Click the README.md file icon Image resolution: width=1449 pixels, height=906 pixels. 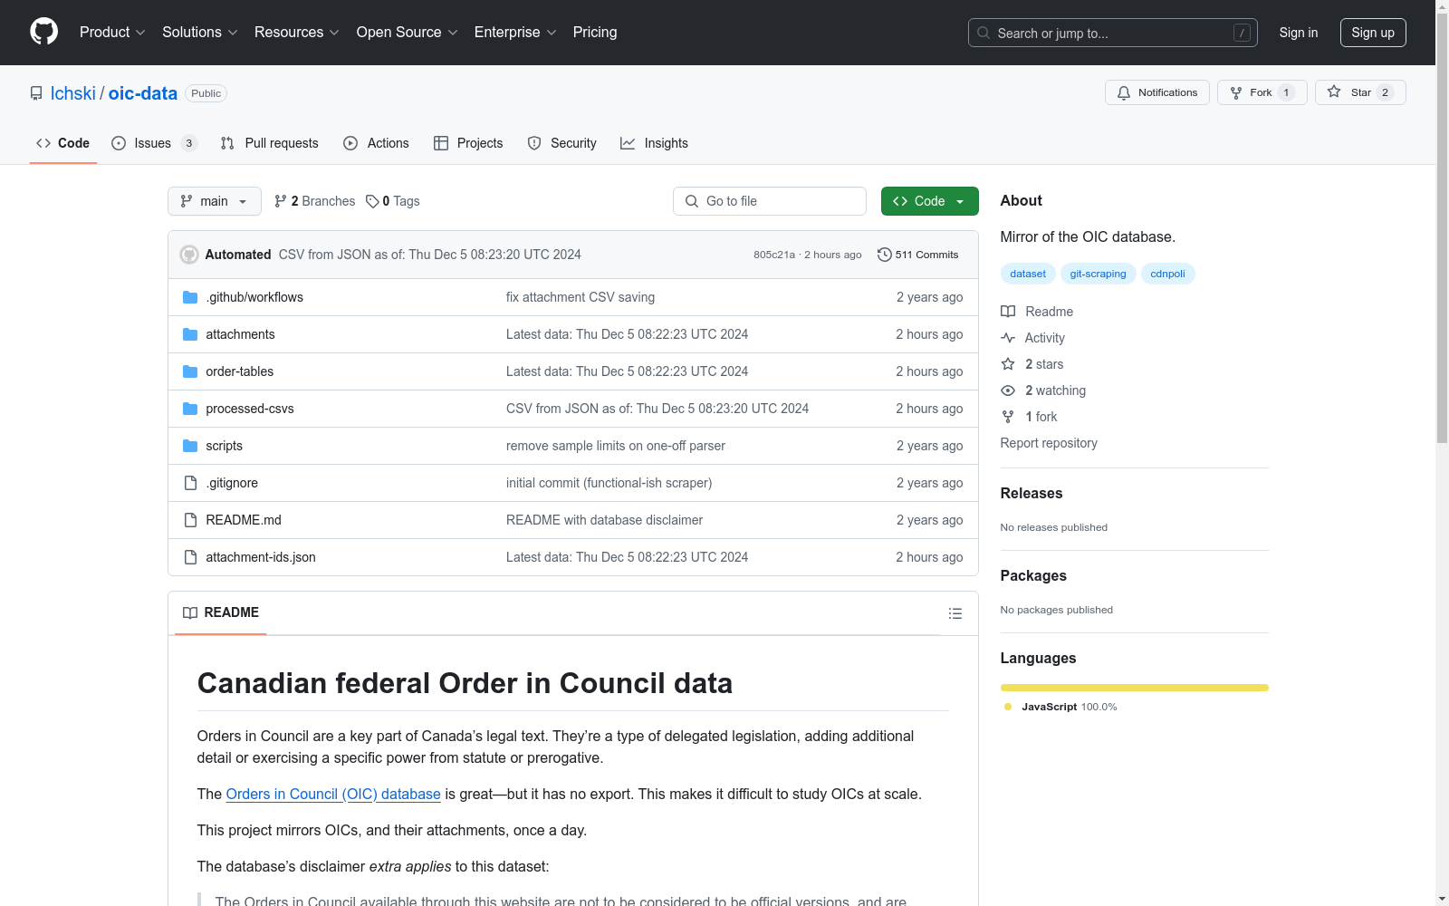pos(190,520)
